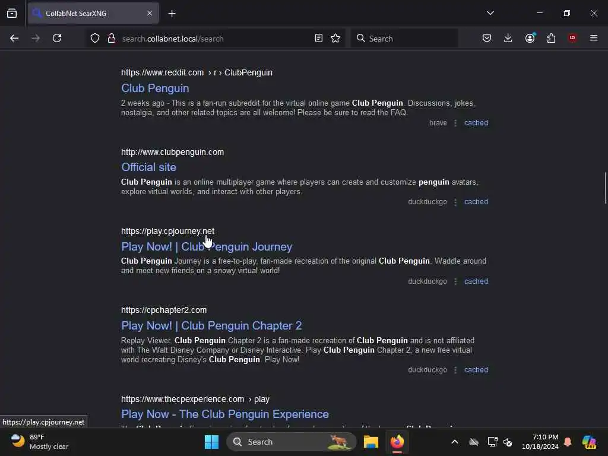This screenshot has height=456, width=608.
Task: Click the muted volume tray icon
Action: 508,442
